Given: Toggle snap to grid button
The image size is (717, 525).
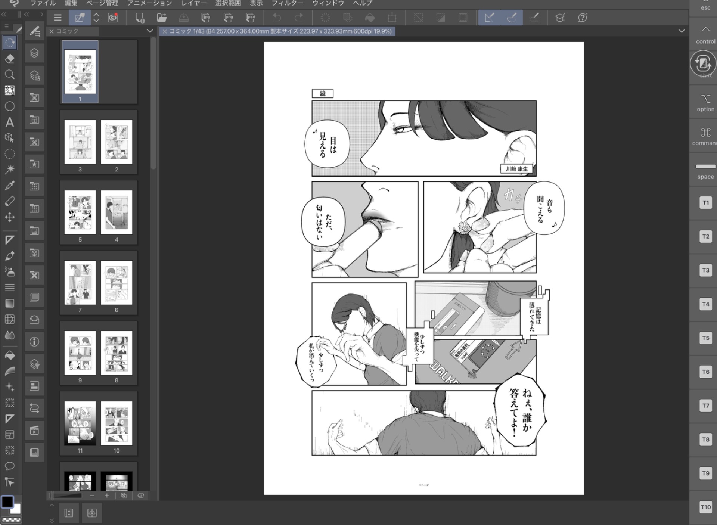Looking at the screenshot, I should coord(534,18).
